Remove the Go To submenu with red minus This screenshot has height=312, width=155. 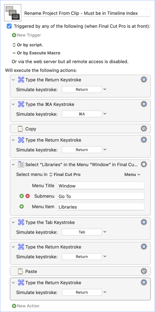(x=28, y=196)
